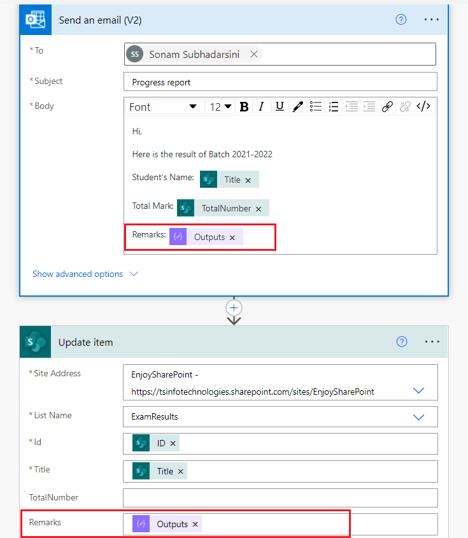The width and height of the screenshot is (468, 538).
Task: Open the more options menu for Update item
Action: coord(432,342)
